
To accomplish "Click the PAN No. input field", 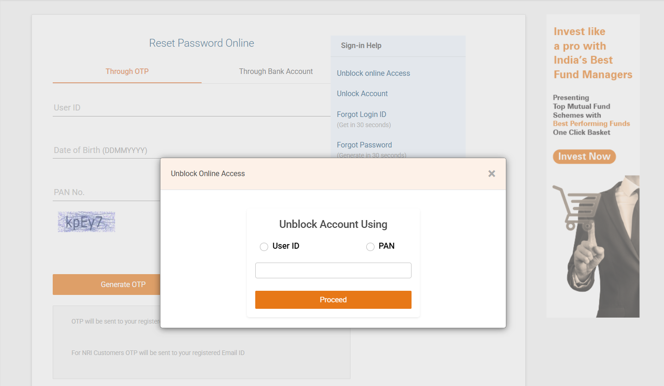I will 106,192.
